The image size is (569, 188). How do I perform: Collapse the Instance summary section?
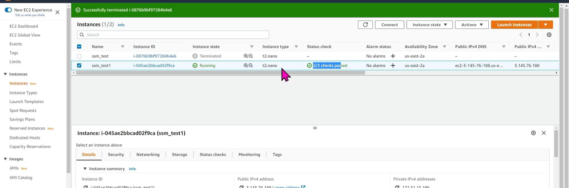[x=85, y=169]
